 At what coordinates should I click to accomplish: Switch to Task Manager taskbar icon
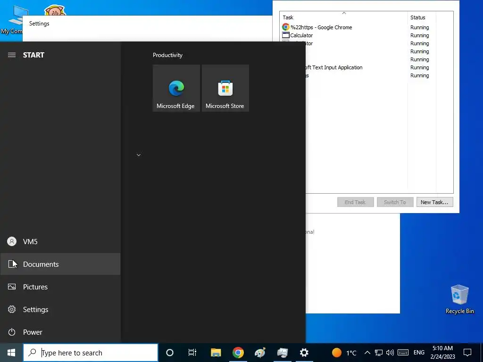click(283, 353)
